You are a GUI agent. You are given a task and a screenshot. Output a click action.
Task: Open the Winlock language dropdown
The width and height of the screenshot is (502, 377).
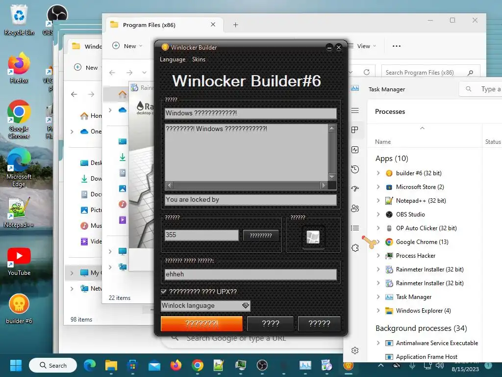205,305
